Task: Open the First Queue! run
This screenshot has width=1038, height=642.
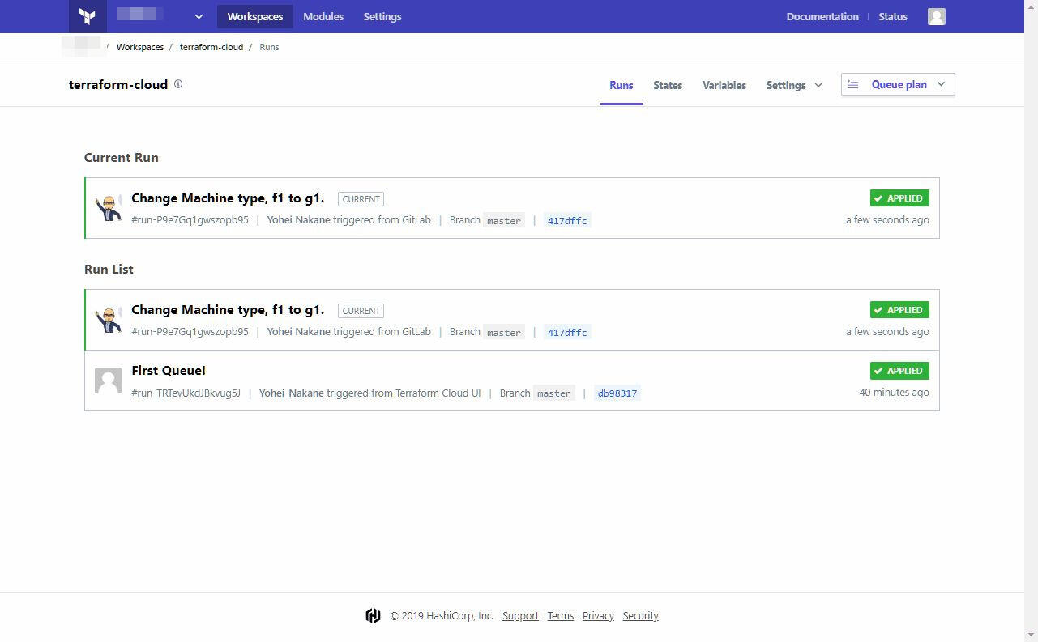Action: (x=169, y=371)
